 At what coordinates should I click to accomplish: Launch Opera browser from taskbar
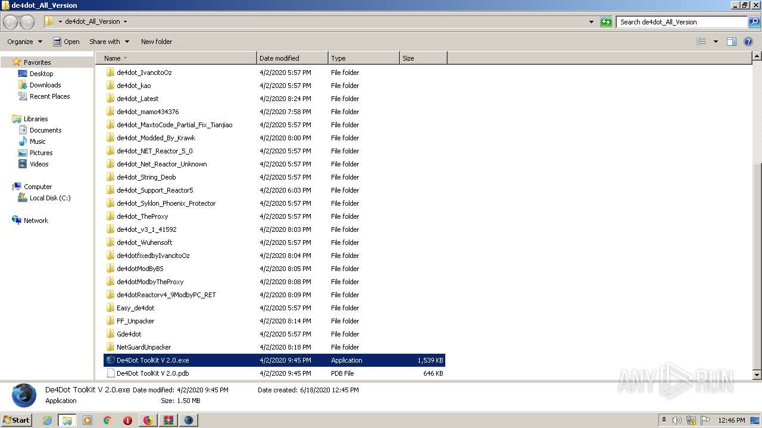[x=127, y=420]
